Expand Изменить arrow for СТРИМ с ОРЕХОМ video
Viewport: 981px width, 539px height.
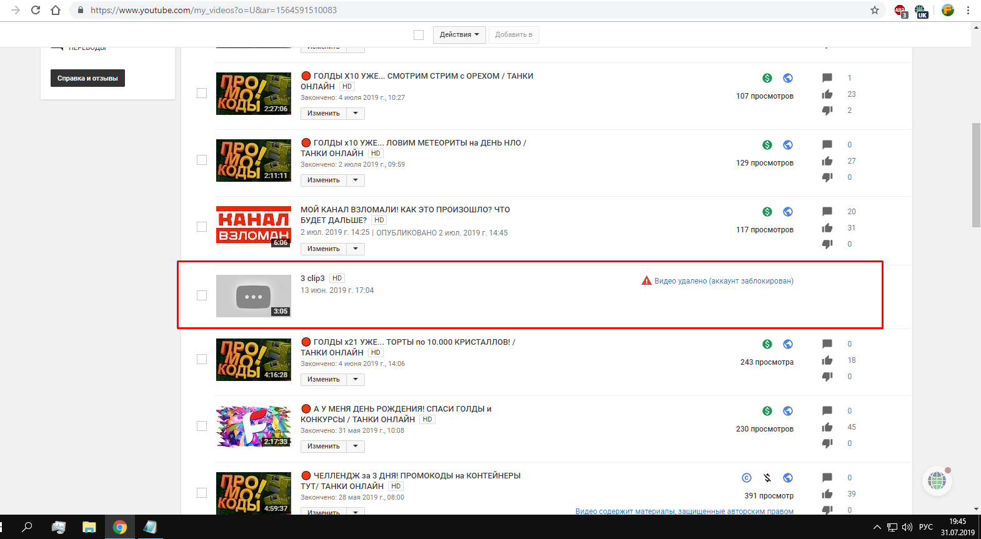pos(356,114)
